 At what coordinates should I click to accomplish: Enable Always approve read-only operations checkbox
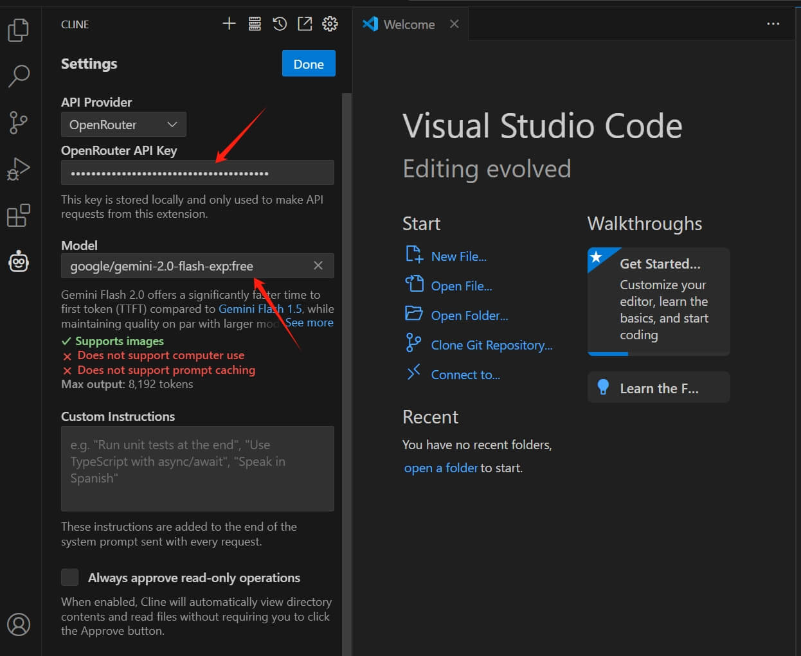tap(69, 577)
